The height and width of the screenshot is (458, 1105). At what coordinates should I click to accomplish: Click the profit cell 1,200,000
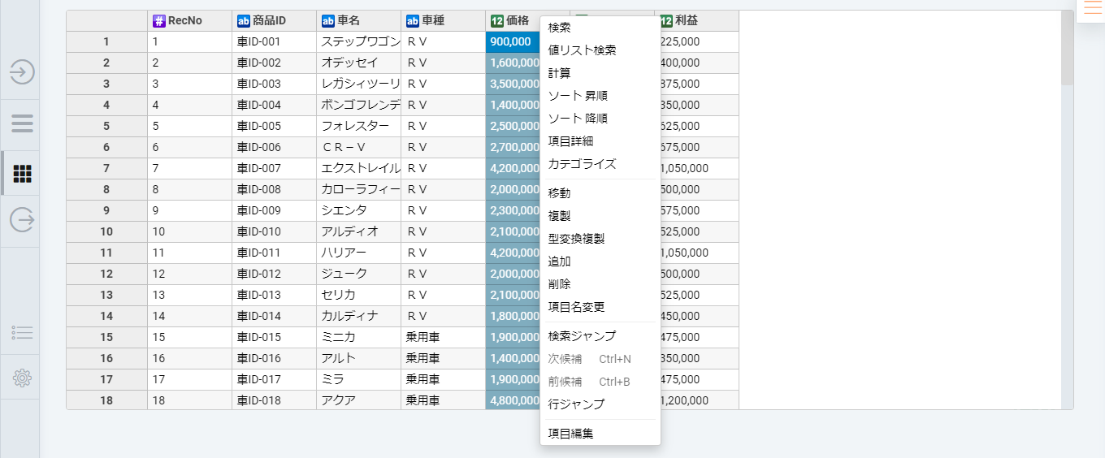click(699, 400)
